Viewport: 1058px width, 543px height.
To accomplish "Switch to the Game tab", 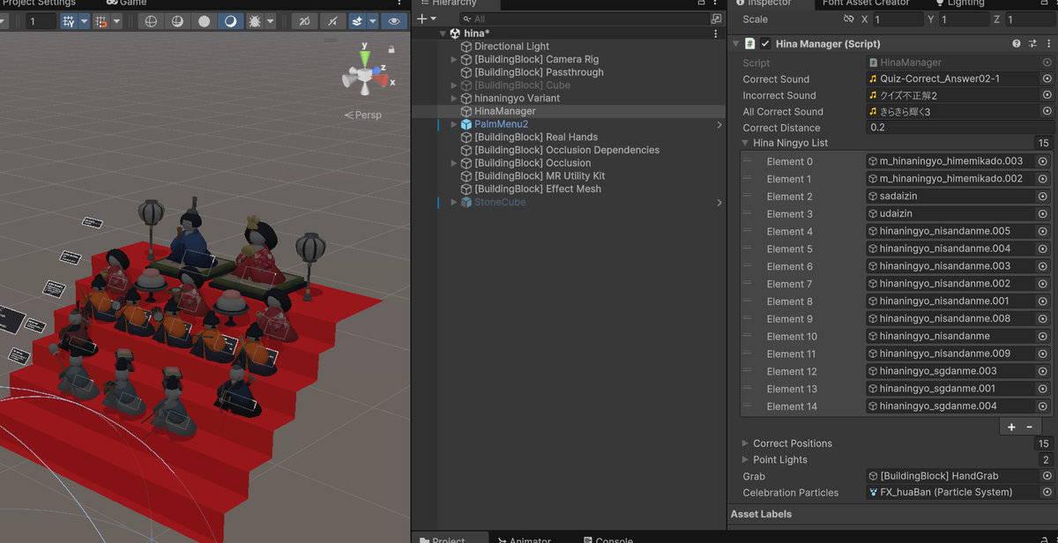I will pos(126,4).
